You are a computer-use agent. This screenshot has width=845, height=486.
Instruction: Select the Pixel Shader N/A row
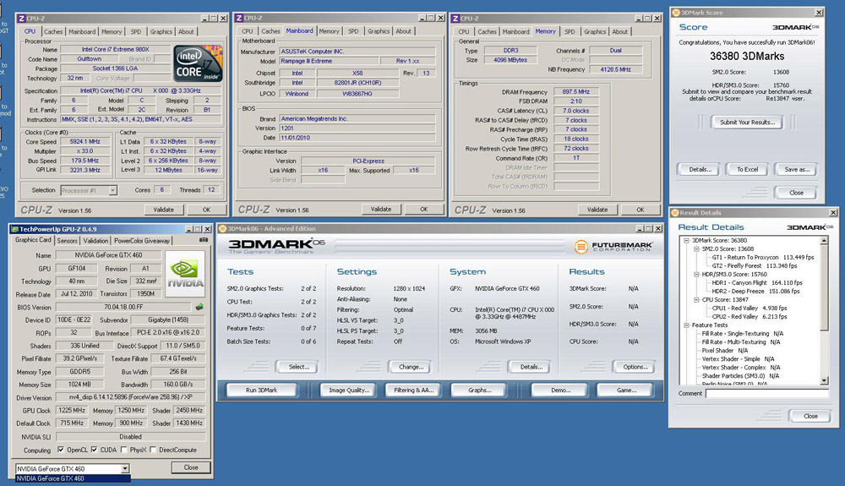[x=725, y=350]
